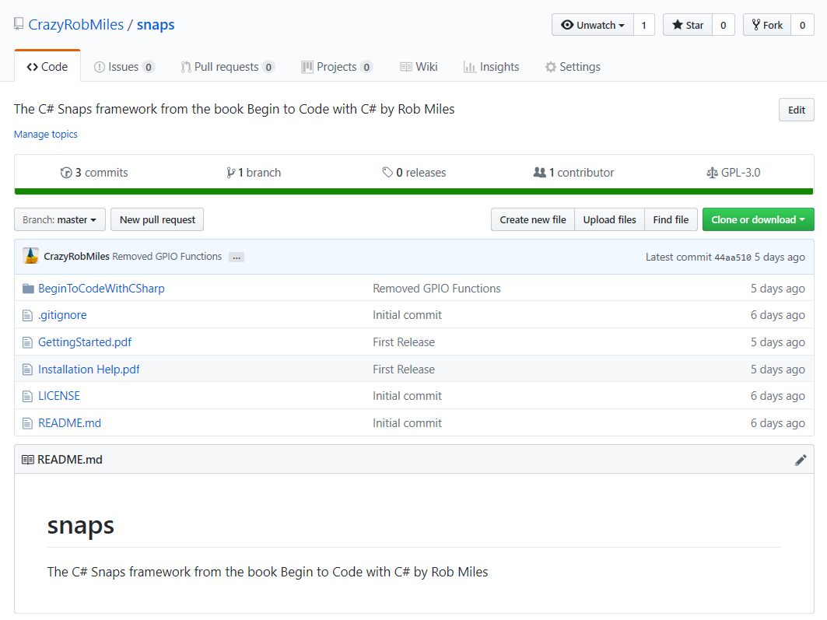Screen dimensions: 827x620
Task: Open the Issues tab
Action: [124, 67]
